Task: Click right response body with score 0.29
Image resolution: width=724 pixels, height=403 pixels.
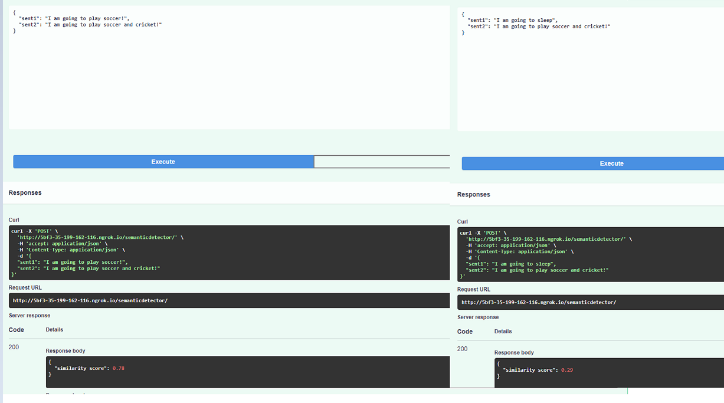Action: click(609, 373)
